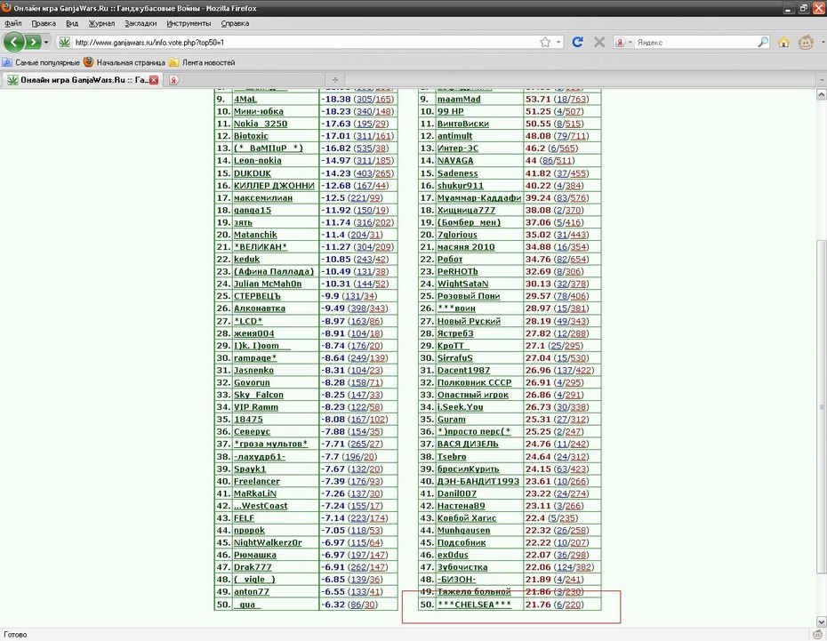Screen dimensions: 827x641
Task: Click positive votes 86 in _qua_ row
Action: click(x=356, y=605)
